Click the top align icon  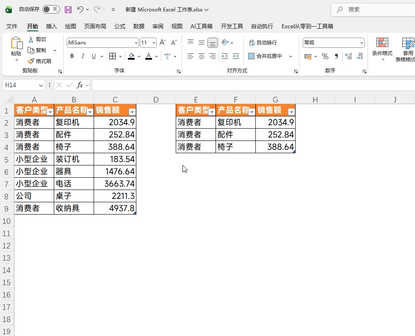click(191, 42)
